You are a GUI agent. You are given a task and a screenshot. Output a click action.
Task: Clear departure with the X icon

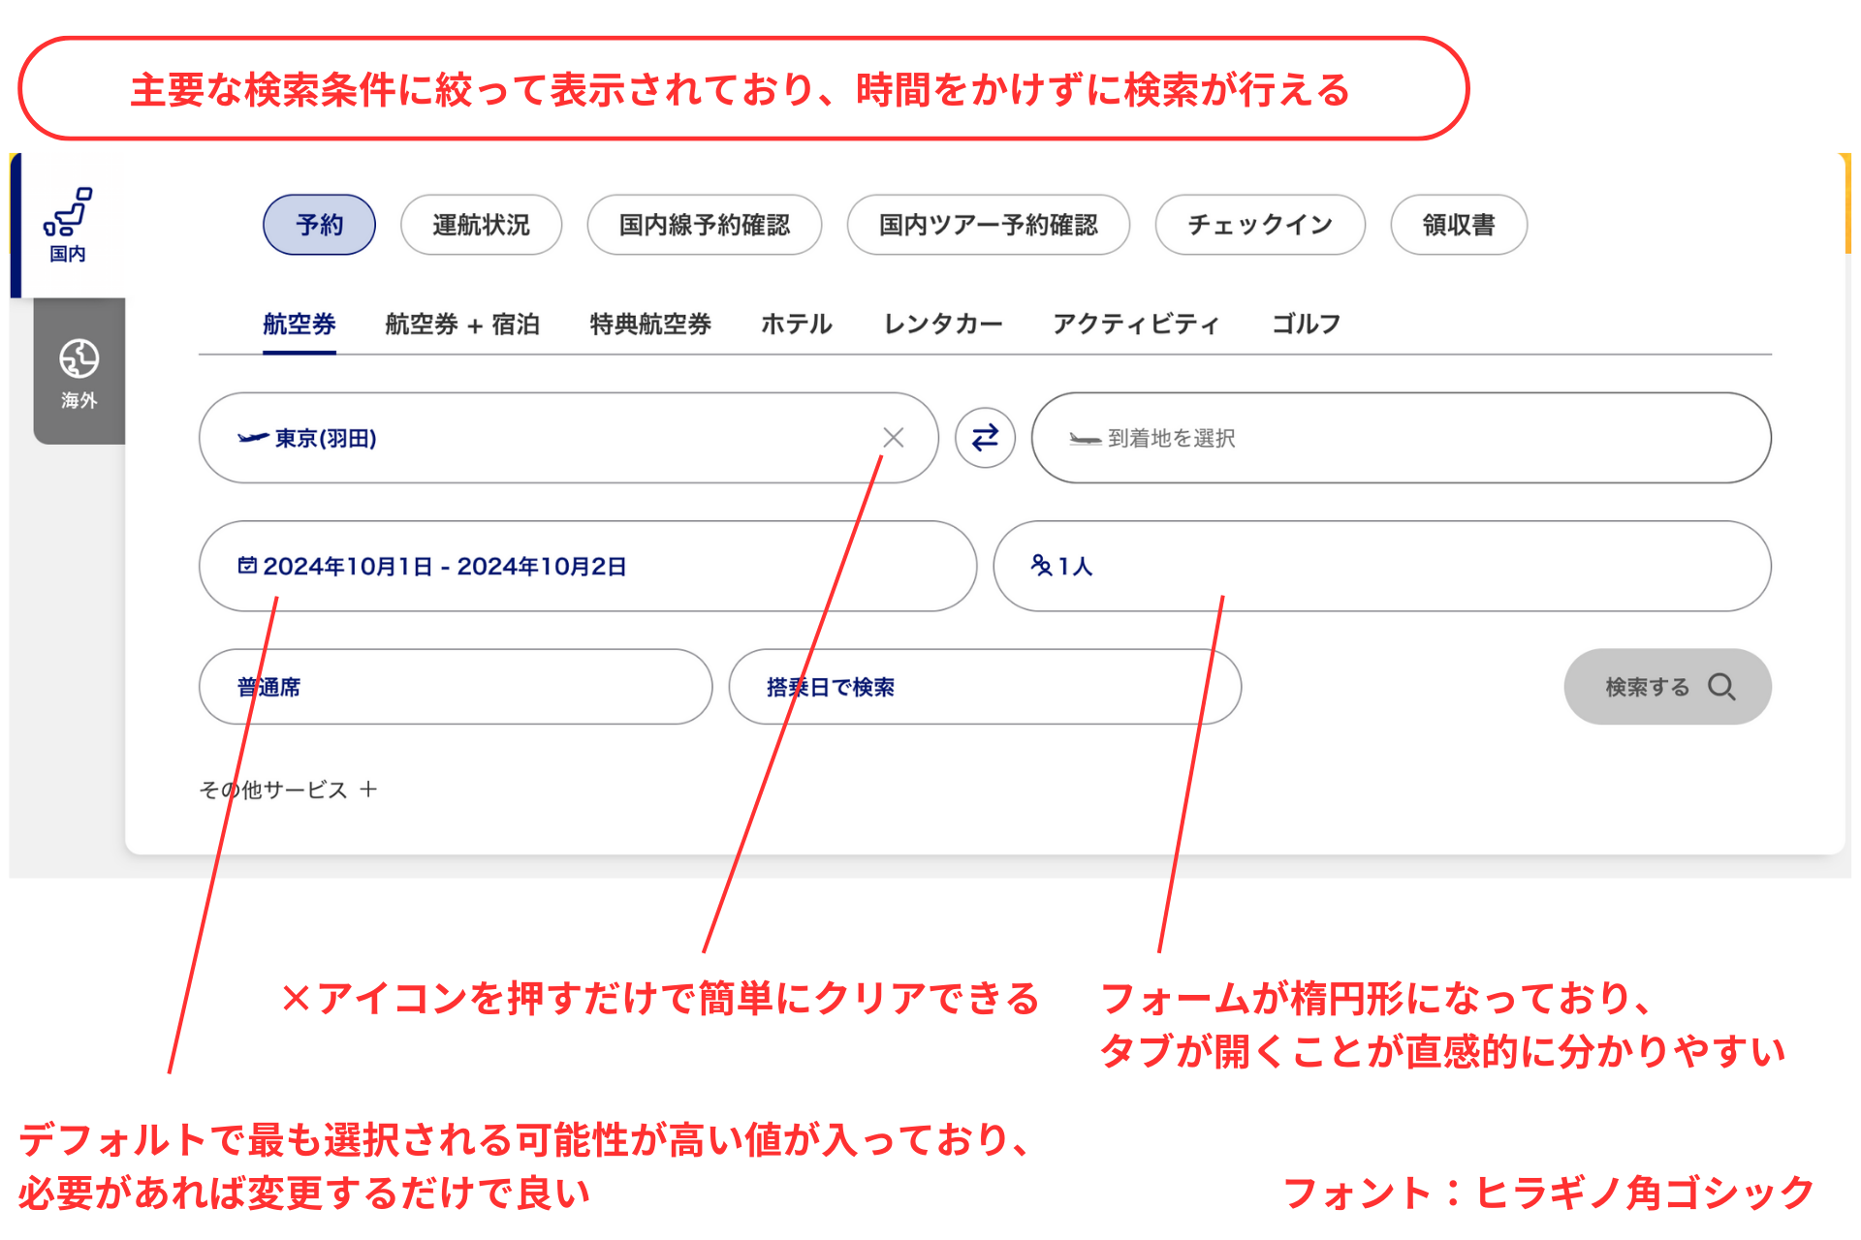893,438
